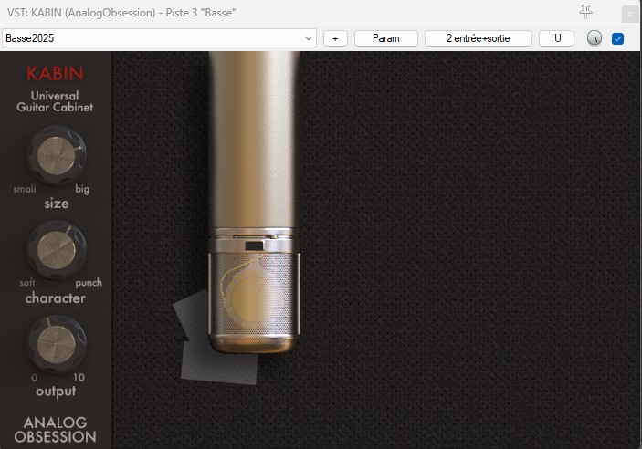Click the KABIN logo

(56, 74)
